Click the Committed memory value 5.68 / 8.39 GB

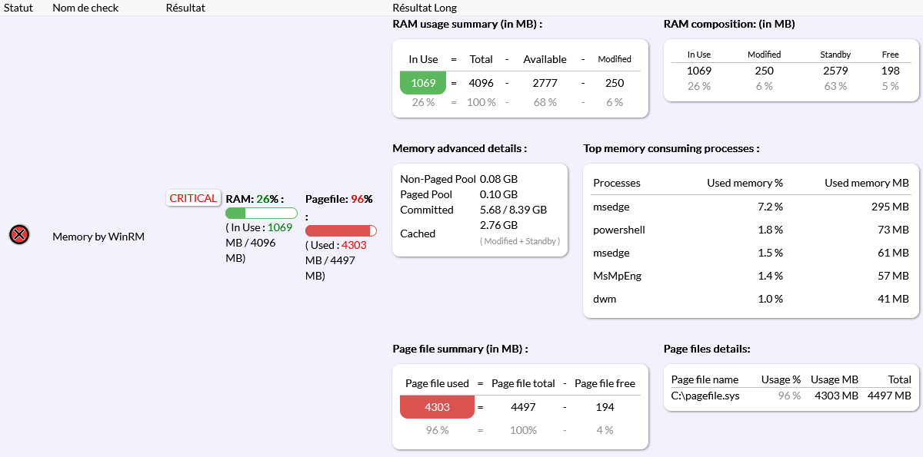(513, 210)
